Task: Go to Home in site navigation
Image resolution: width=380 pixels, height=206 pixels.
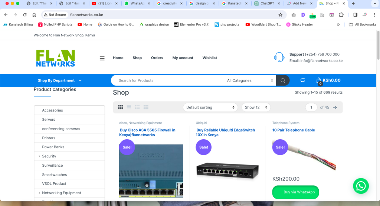Action: (x=118, y=58)
